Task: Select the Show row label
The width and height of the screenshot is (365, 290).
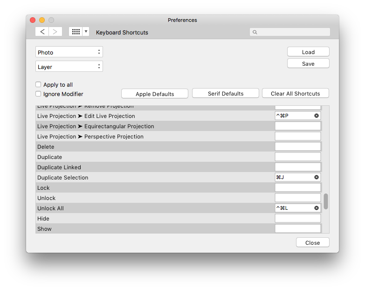Action: 44,228
